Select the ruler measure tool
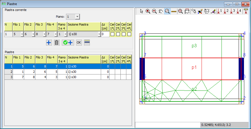This screenshot has width=251, height=129. click(174, 11)
